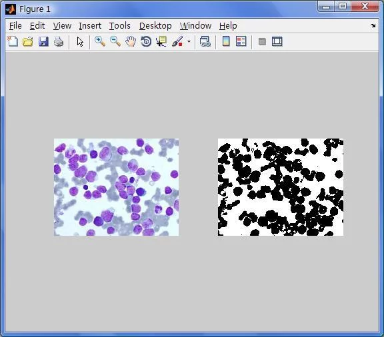Open the Tools menu
Image resolution: width=384 pixels, height=337 pixels.
pos(120,25)
